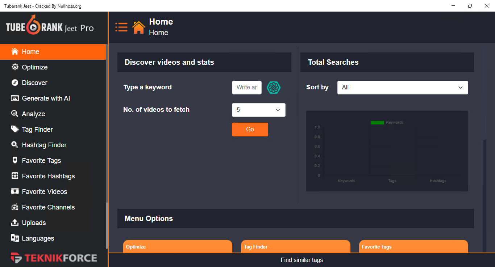Click the 'Hashtags' axis label on chart
Image resolution: width=495 pixels, height=267 pixels.
click(x=438, y=181)
